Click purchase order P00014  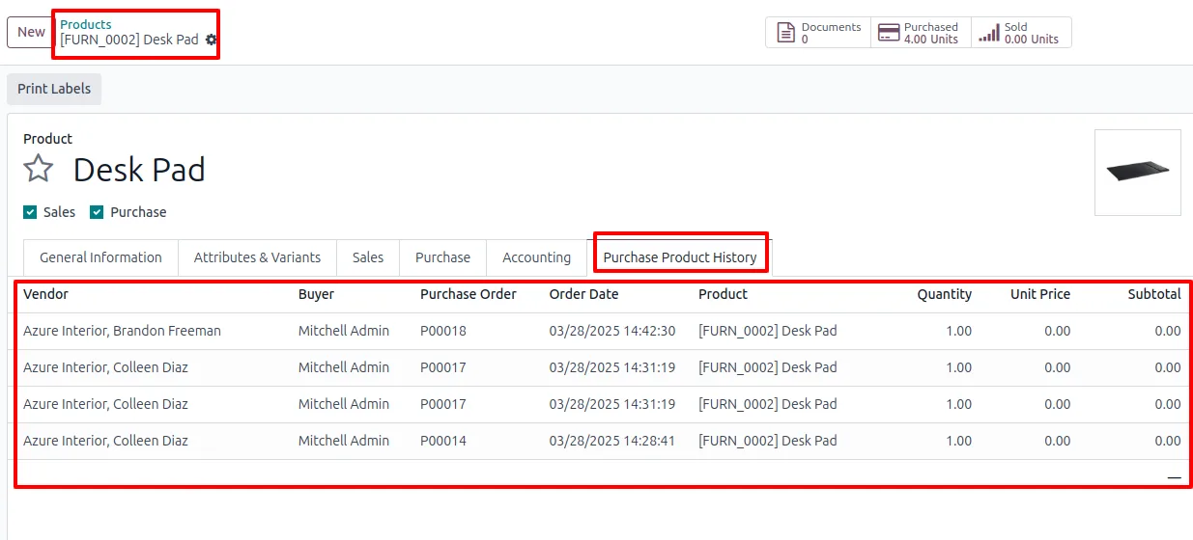coord(443,441)
